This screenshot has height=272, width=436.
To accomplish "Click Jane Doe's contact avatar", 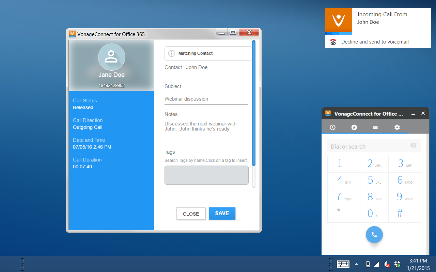I will (111, 57).
